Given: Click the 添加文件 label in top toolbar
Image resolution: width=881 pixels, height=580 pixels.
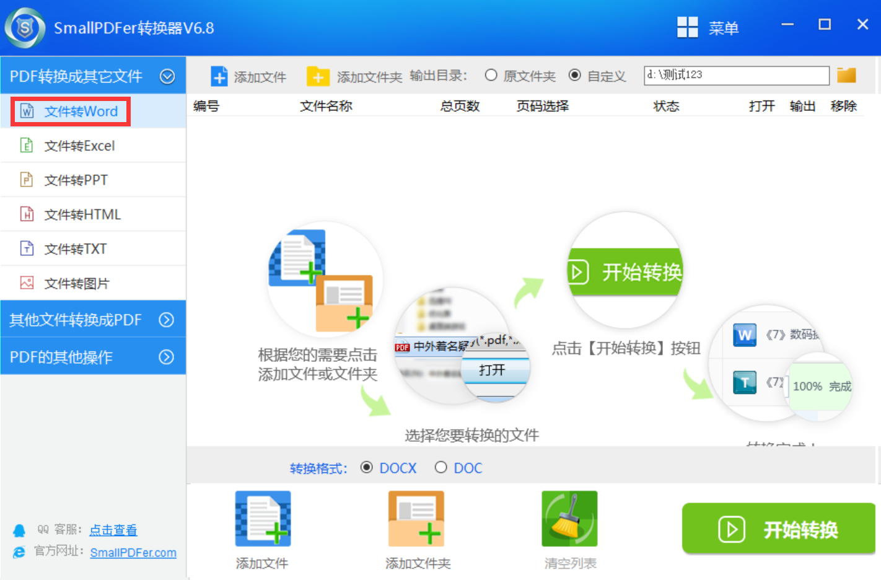Looking at the screenshot, I should coord(260,77).
